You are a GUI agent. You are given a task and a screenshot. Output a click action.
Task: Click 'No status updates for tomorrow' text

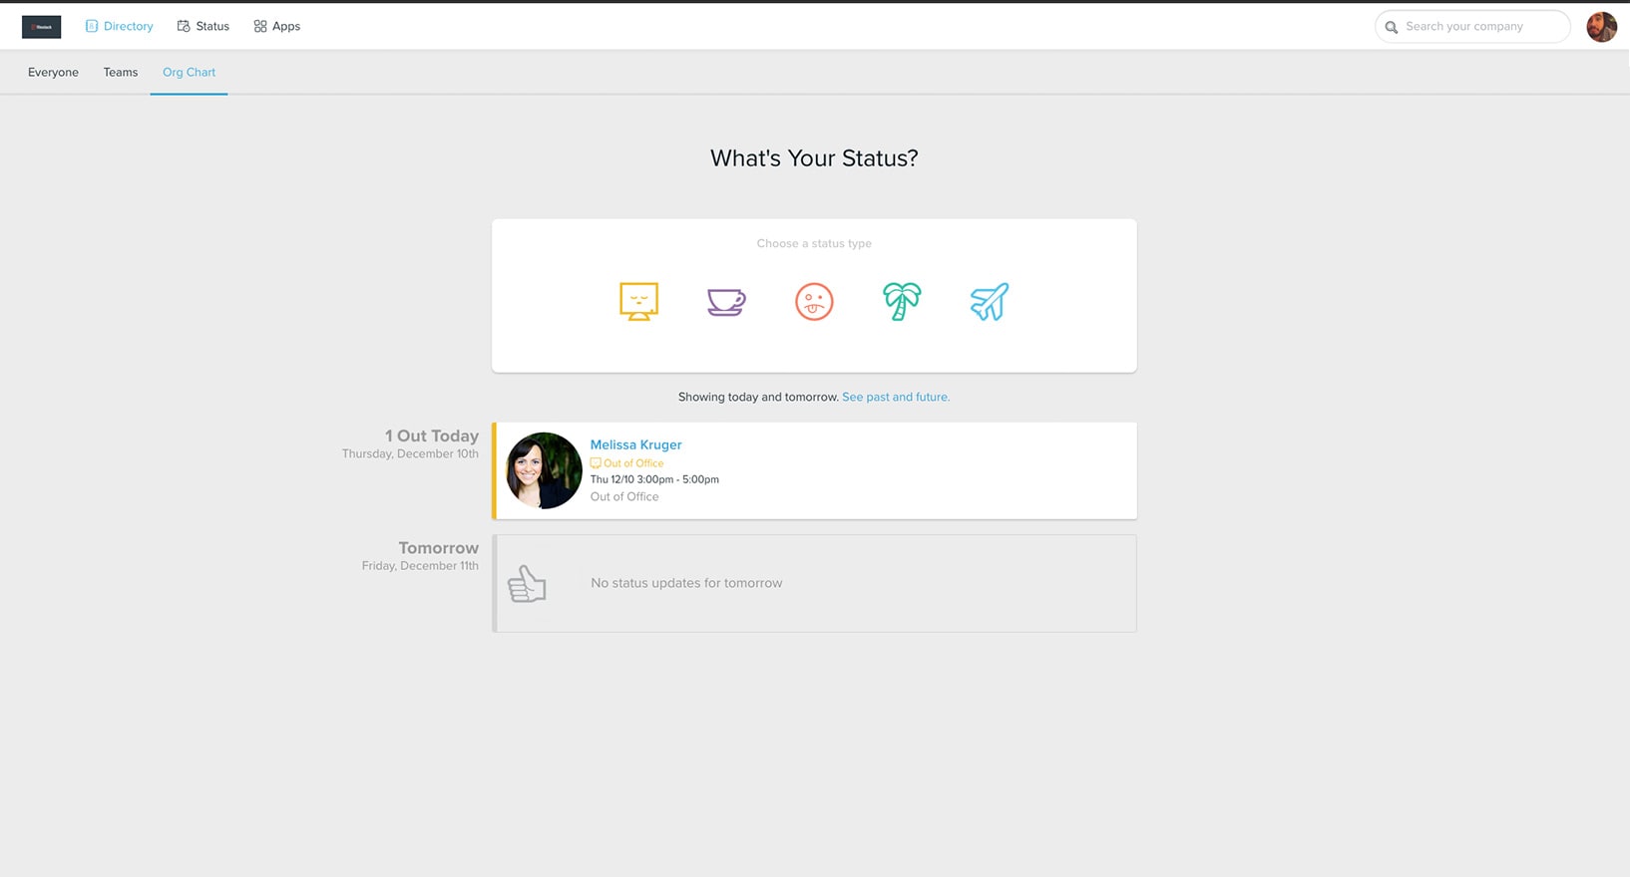pos(686,583)
